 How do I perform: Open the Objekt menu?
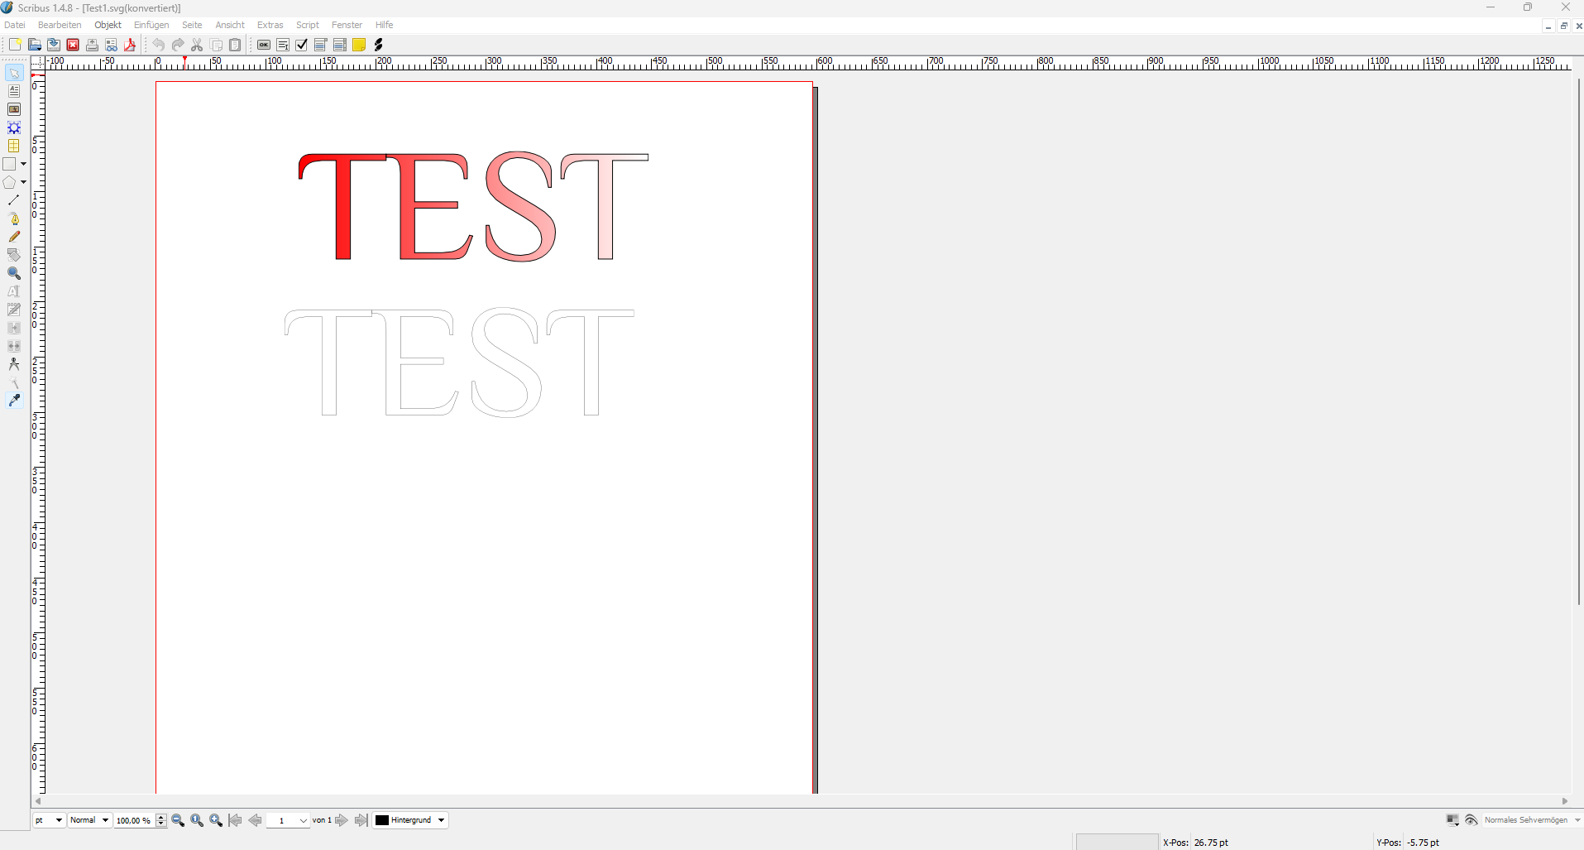pyautogui.click(x=108, y=25)
